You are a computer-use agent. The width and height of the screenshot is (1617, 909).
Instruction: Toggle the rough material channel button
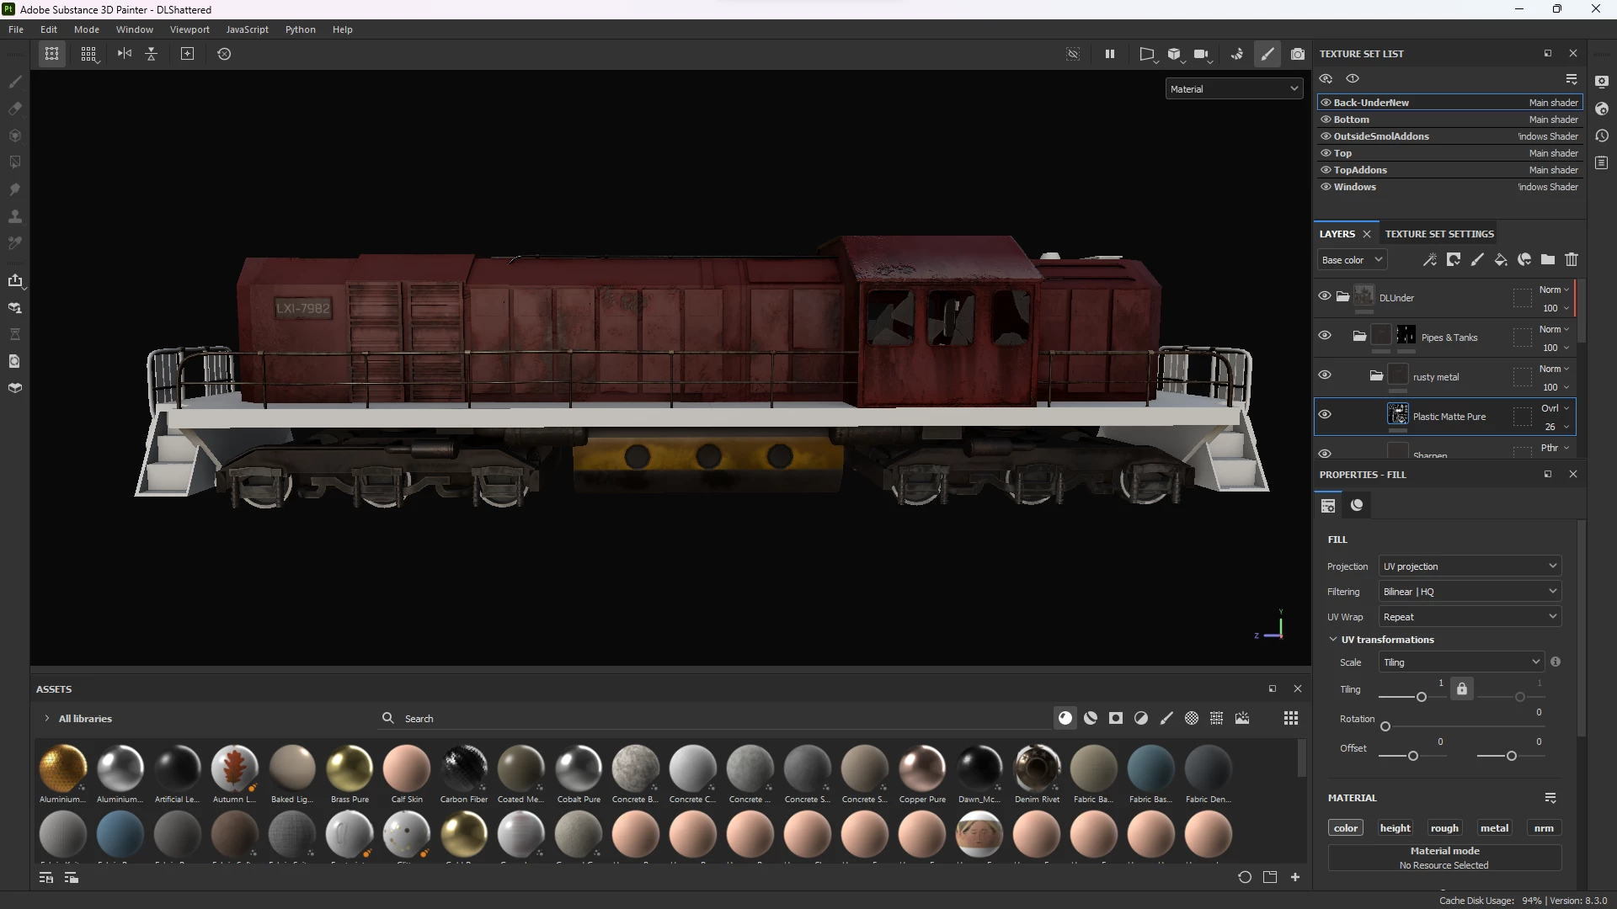1444,828
